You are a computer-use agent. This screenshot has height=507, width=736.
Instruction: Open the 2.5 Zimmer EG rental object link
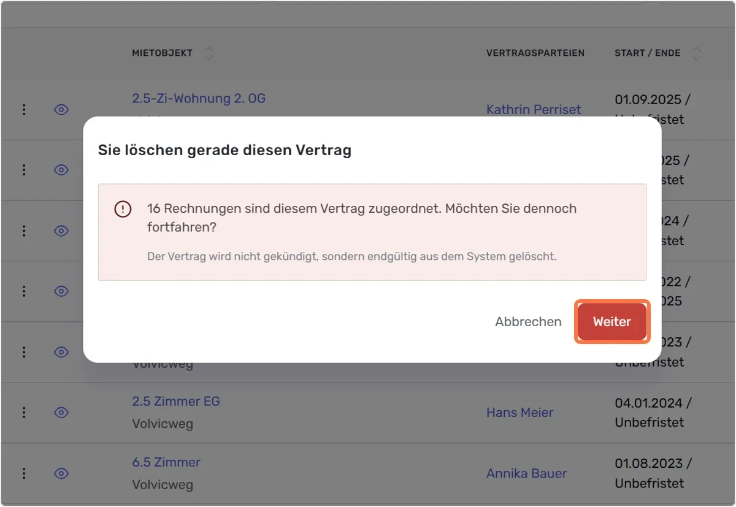(x=176, y=402)
